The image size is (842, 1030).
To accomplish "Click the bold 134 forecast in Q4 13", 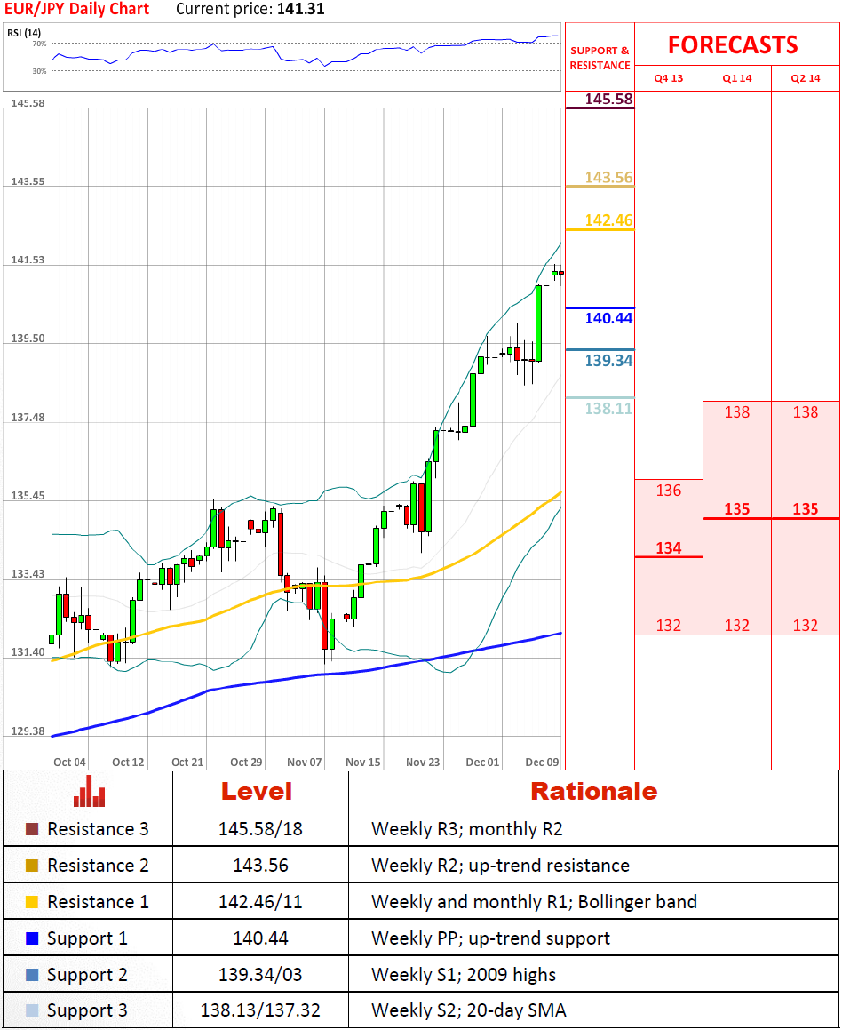I will [668, 547].
